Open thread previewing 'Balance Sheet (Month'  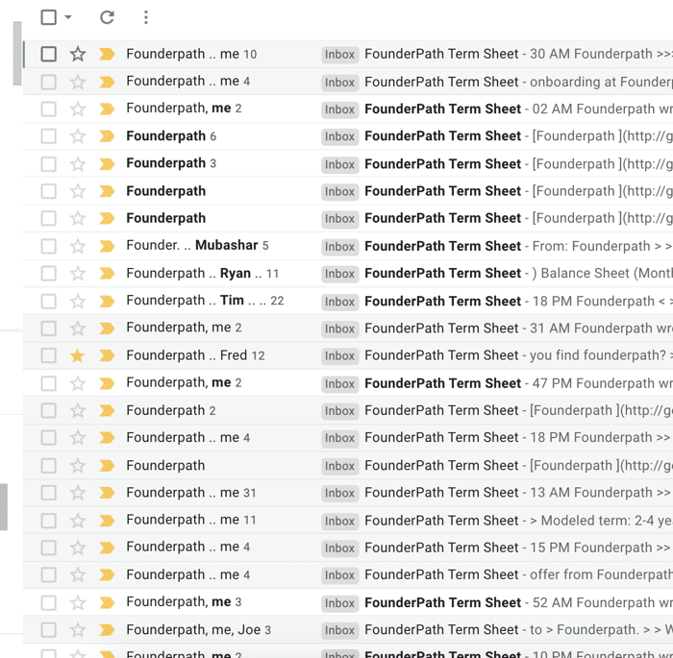(348, 274)
